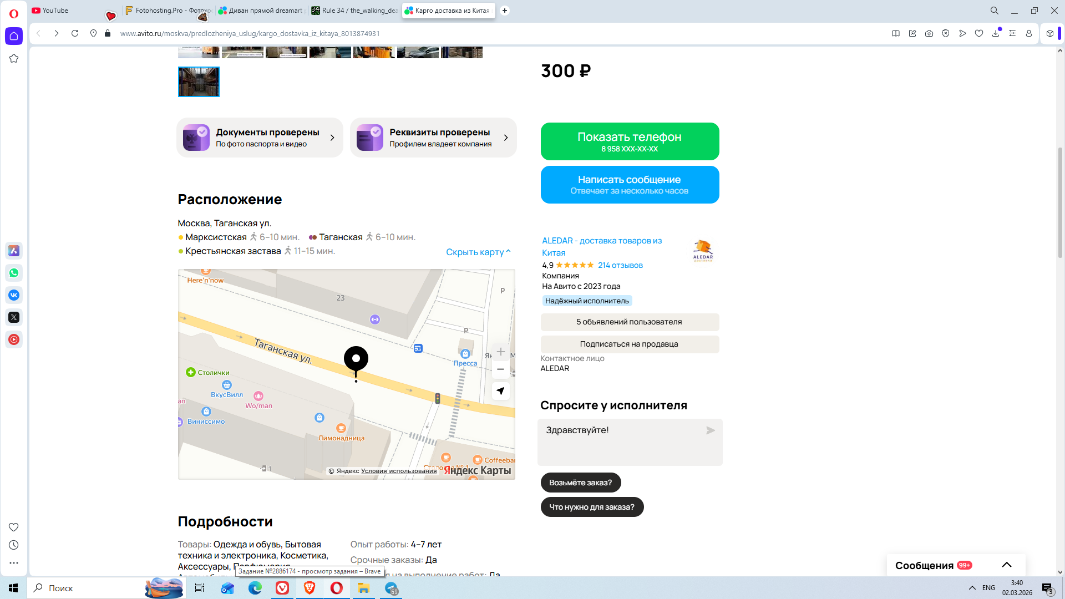The width and height of the screenshot is (1065, 599).
Task: Open WhatsApp in the Opera sidebar
Action: coord(14,273)
